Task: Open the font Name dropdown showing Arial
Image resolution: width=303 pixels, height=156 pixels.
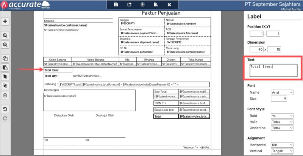Action: pos(282,92)
